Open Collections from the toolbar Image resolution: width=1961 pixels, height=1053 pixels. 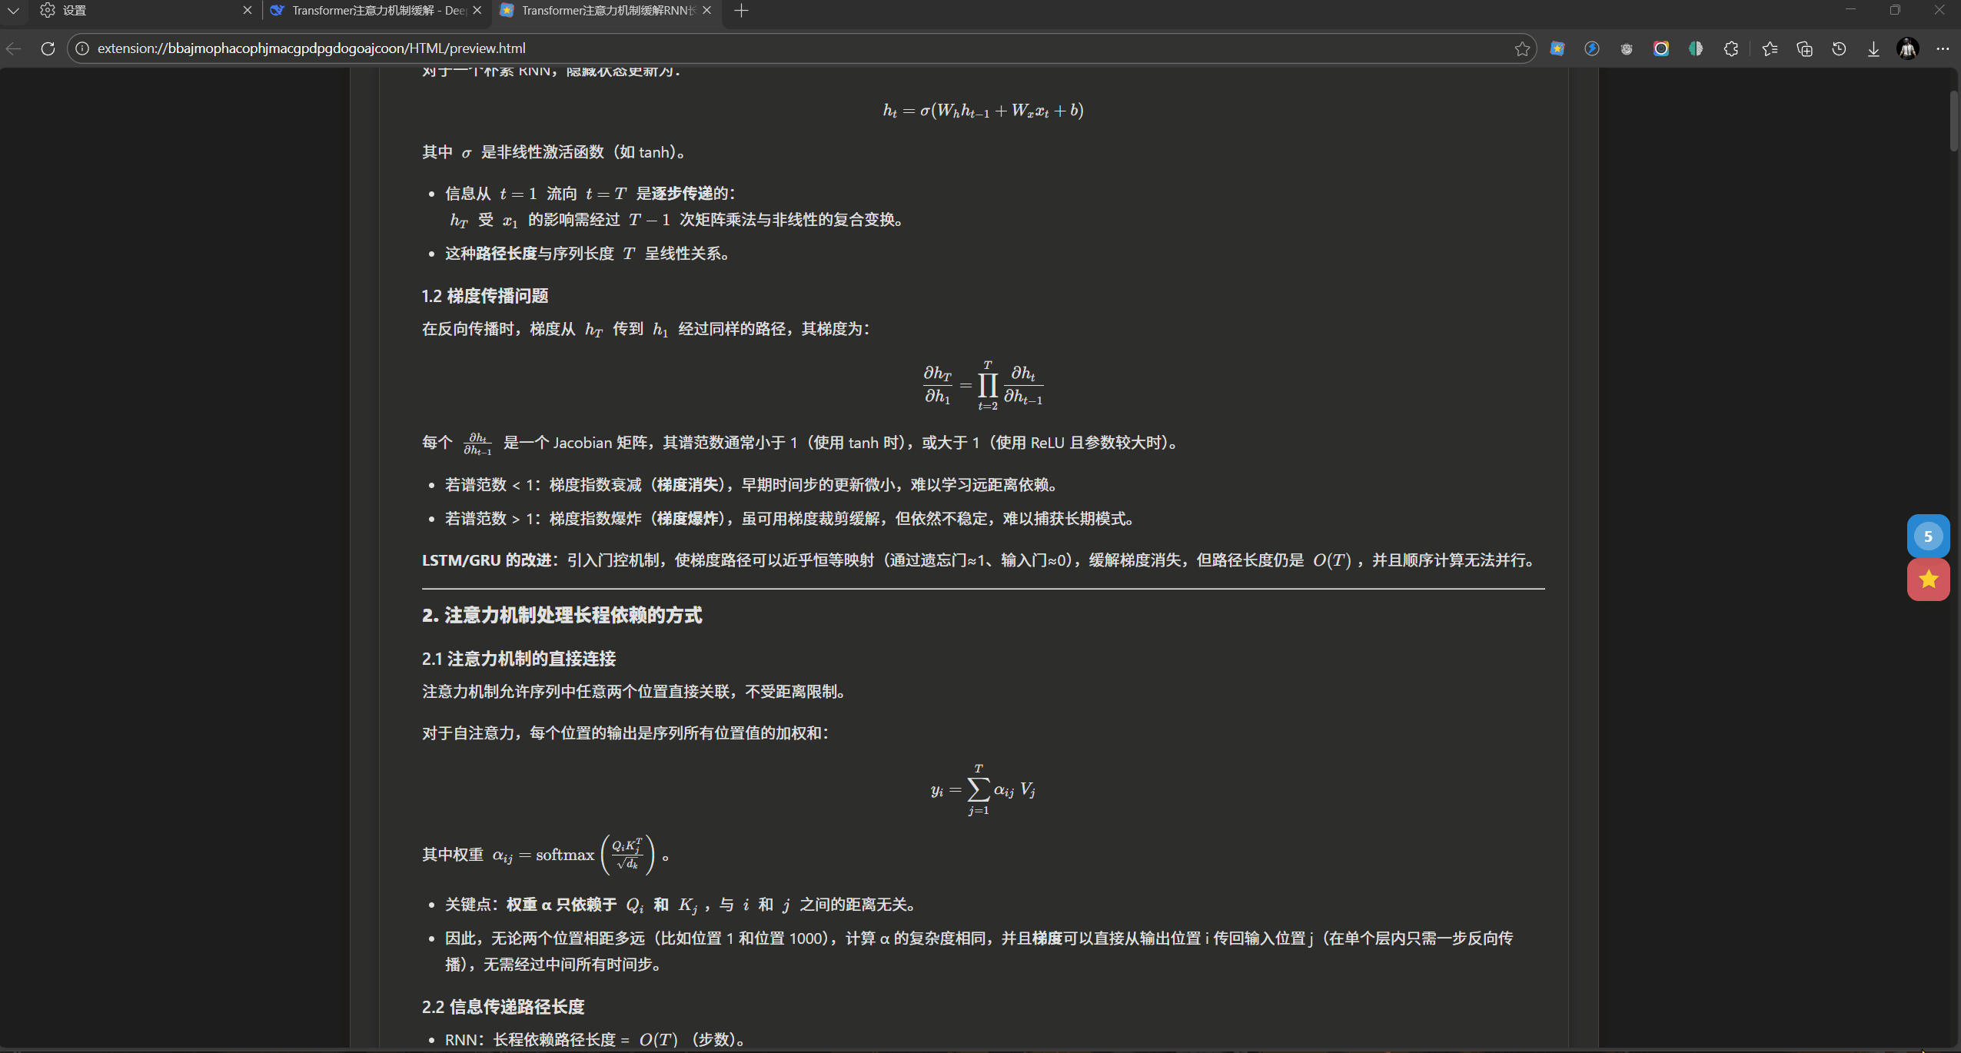1803,48
